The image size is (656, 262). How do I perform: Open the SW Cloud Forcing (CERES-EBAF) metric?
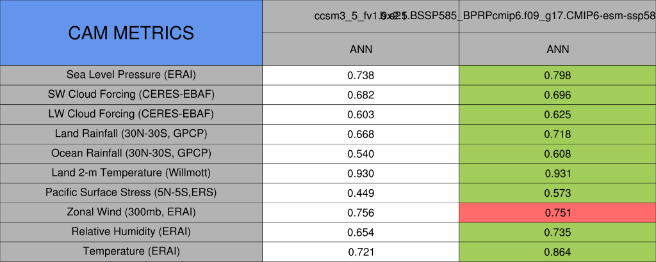pos(131,95)
